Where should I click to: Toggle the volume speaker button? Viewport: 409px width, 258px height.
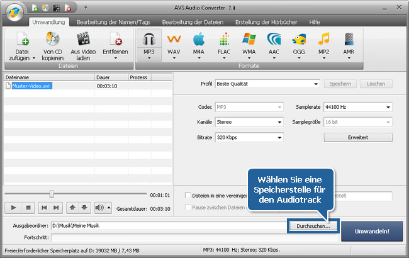pos(99,207)
